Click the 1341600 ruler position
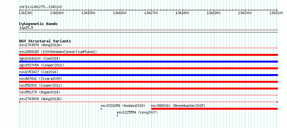 [x=120, y=13]
